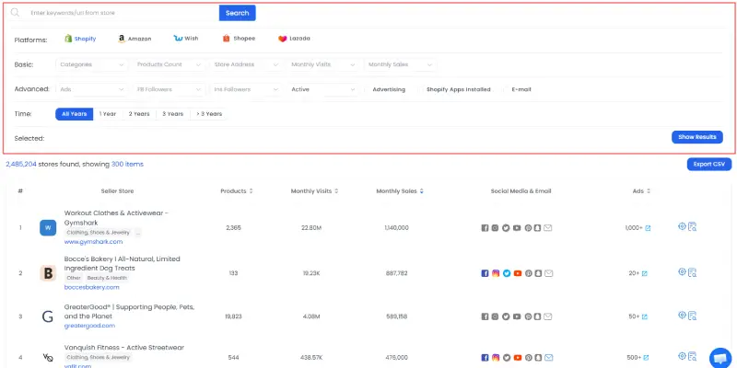Screen dimensions: 737x368
Task: Click the Facebook icon in the Gymshark row
Action: pyautogui.click(x=485, y=228)
